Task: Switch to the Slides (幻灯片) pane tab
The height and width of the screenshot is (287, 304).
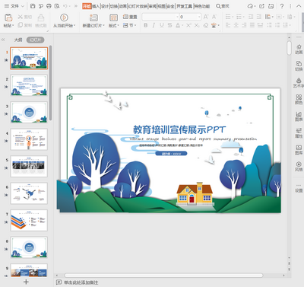Action: (36, 40)
